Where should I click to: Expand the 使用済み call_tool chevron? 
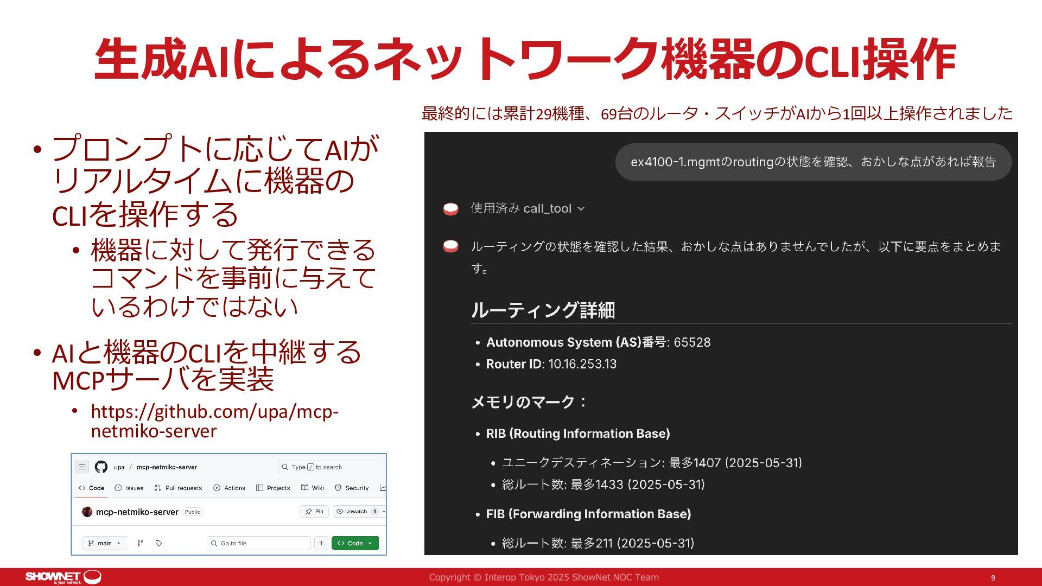[581, 208]
